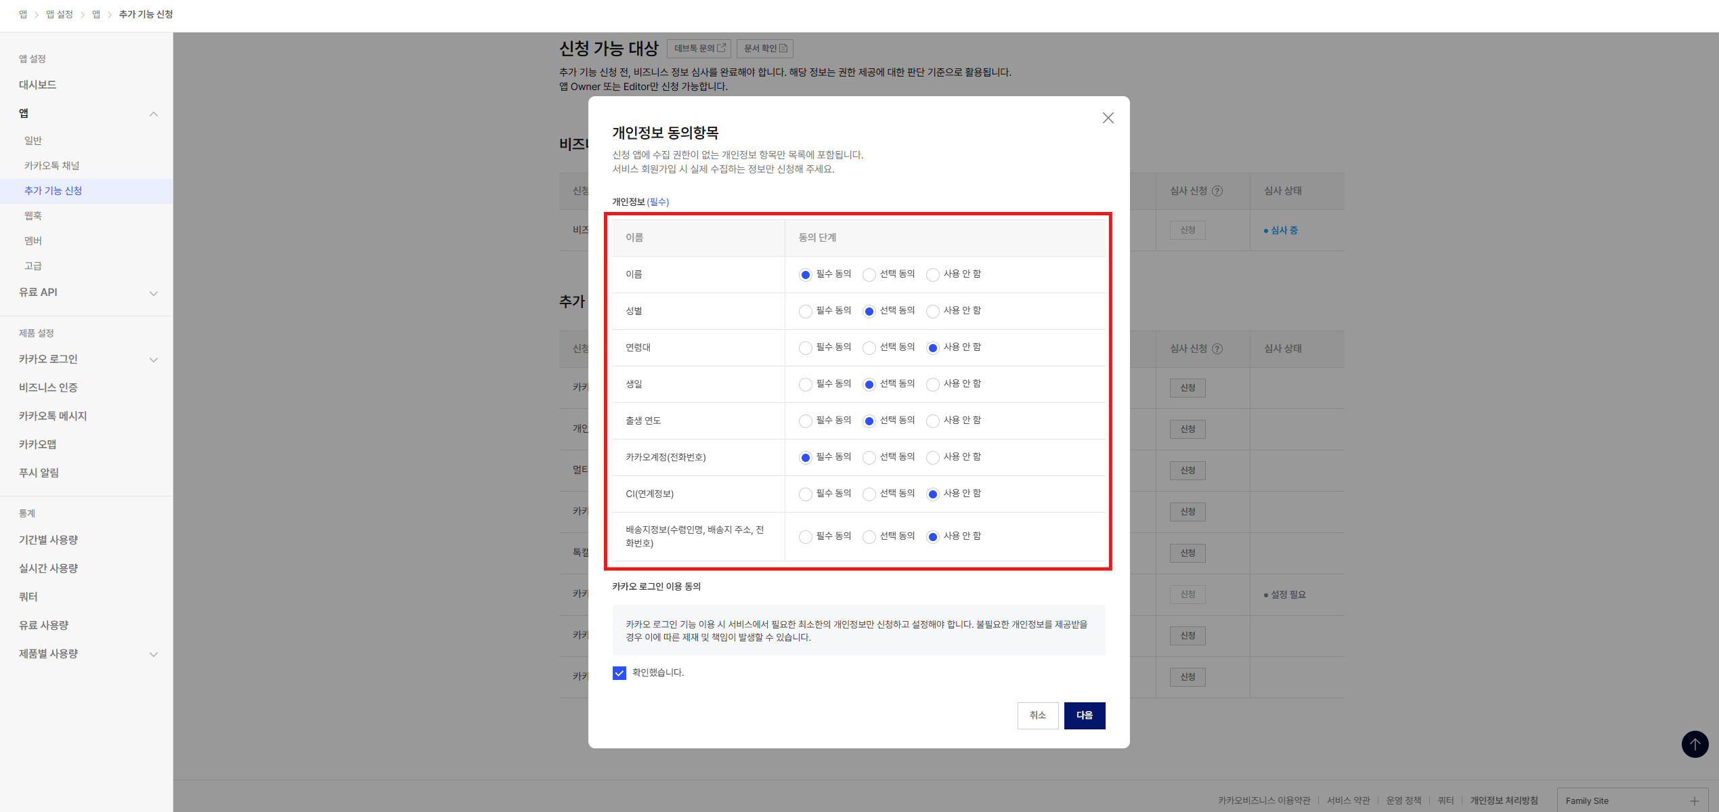
Task: Open 기간별 사용량 statistics
Action: tap(48, 540)
